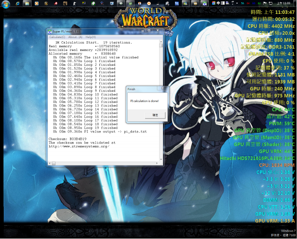297x239 pixels.
Task: Click the 'Checksum: B03B4B19' line
Action: 67,139
